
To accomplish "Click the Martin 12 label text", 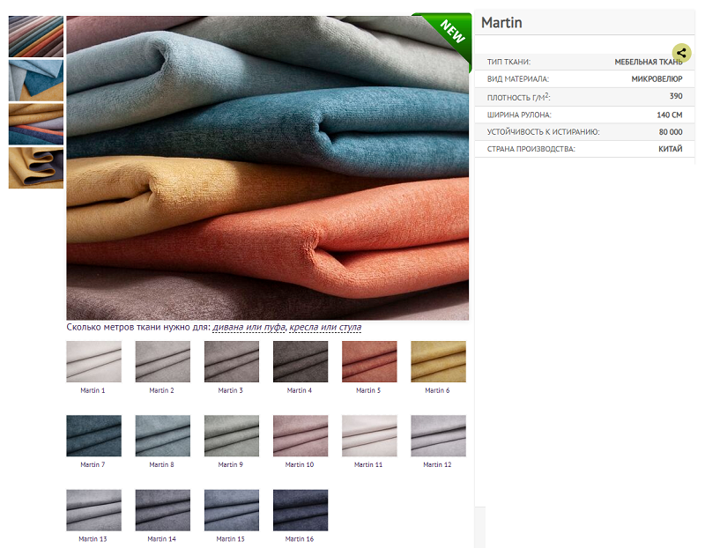I will click(x=437, y=464).
